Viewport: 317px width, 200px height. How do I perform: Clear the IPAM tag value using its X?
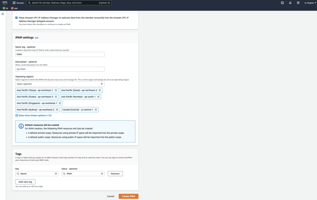click(102, 173)
